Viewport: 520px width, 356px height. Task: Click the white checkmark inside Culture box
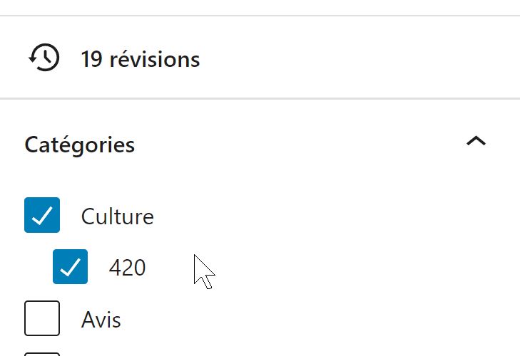[42, 216]
